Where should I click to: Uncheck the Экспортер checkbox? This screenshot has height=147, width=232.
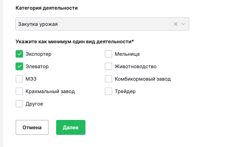pyautogui.click(x=19, y=54)
